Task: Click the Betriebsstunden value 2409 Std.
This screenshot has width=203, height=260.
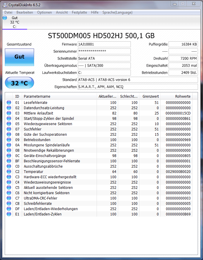Action: pyautogui.click(x=183, y=73)
